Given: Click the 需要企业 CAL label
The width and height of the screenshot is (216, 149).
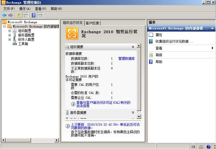Looking at the screenshot, I should point(81,98).
